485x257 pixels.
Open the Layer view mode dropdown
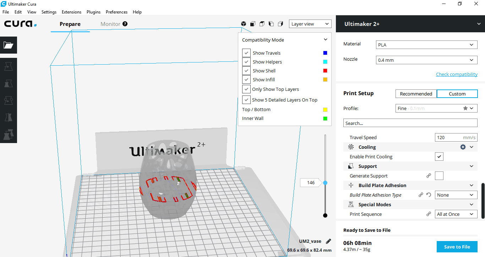[310, 24]
